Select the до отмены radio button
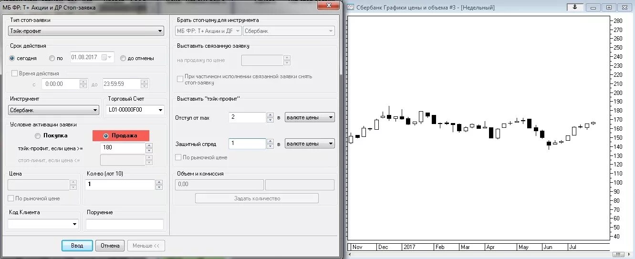This screenshot has width=635, height=259. tap(123, 58)
